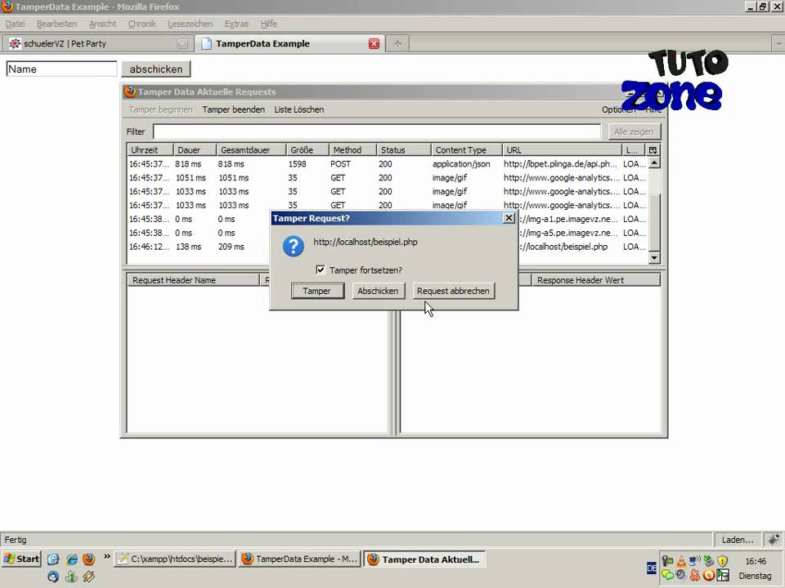The height and width of the screenshot is (588, 785).
Task: Click the Thunderbird quick launch icon
Action: tap(53, 577)
